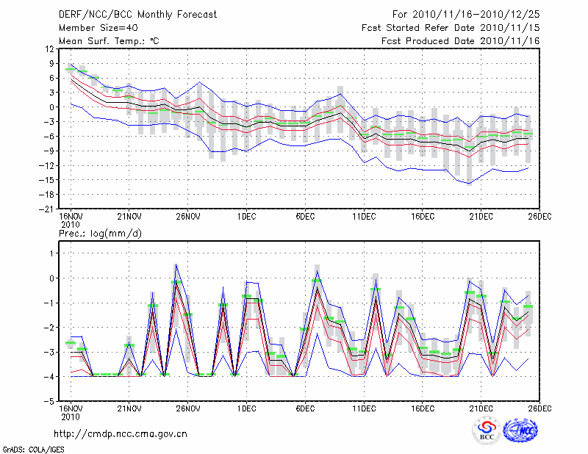588x454 pixels.
Task: Click 16NOV on the temperature chart axis
Action: (71, 216)
